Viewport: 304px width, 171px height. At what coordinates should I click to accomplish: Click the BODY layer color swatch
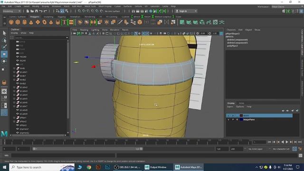click(241, 115)
